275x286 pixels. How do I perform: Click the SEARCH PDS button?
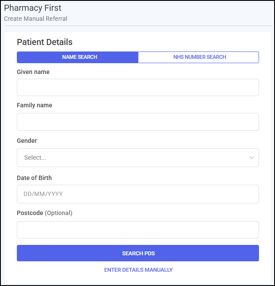tap(138, 253)
